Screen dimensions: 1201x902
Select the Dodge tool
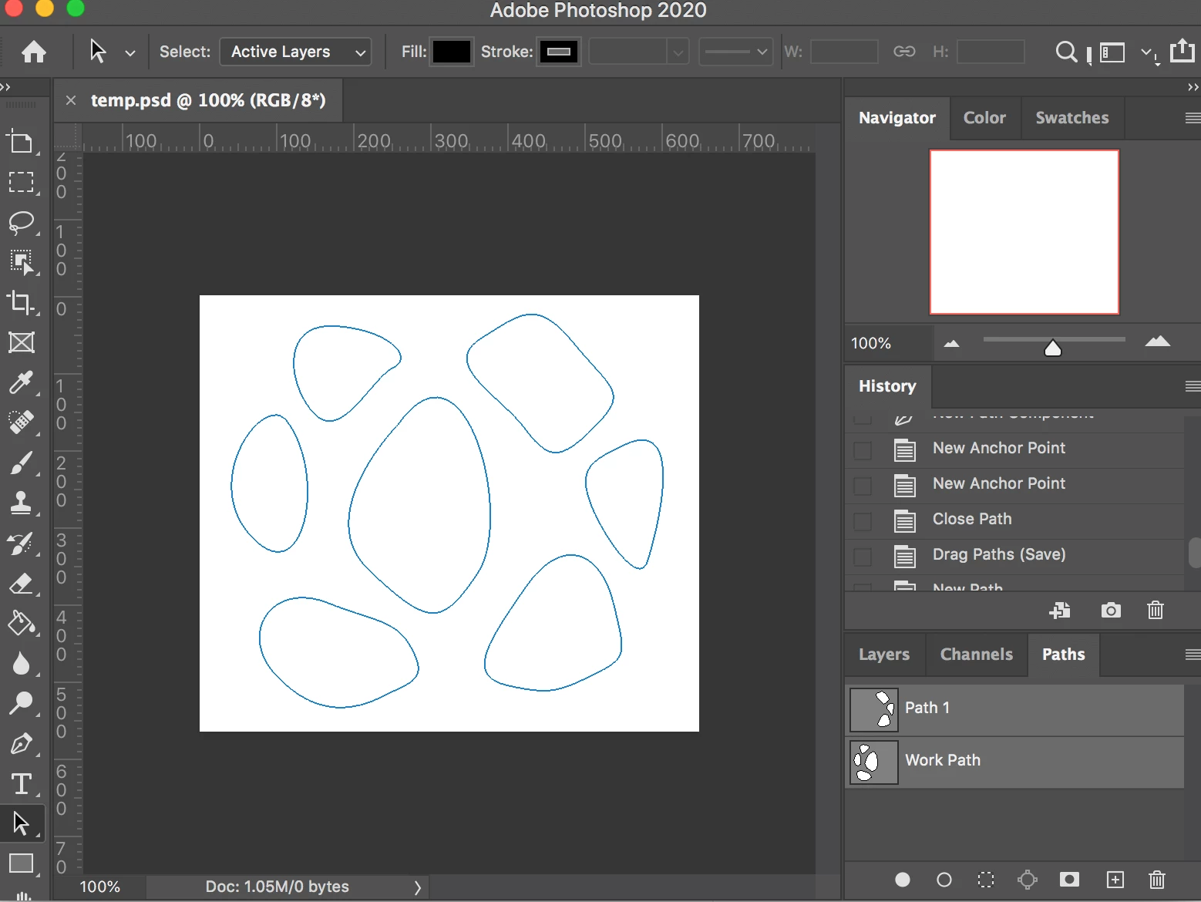[x=21, y=703]
